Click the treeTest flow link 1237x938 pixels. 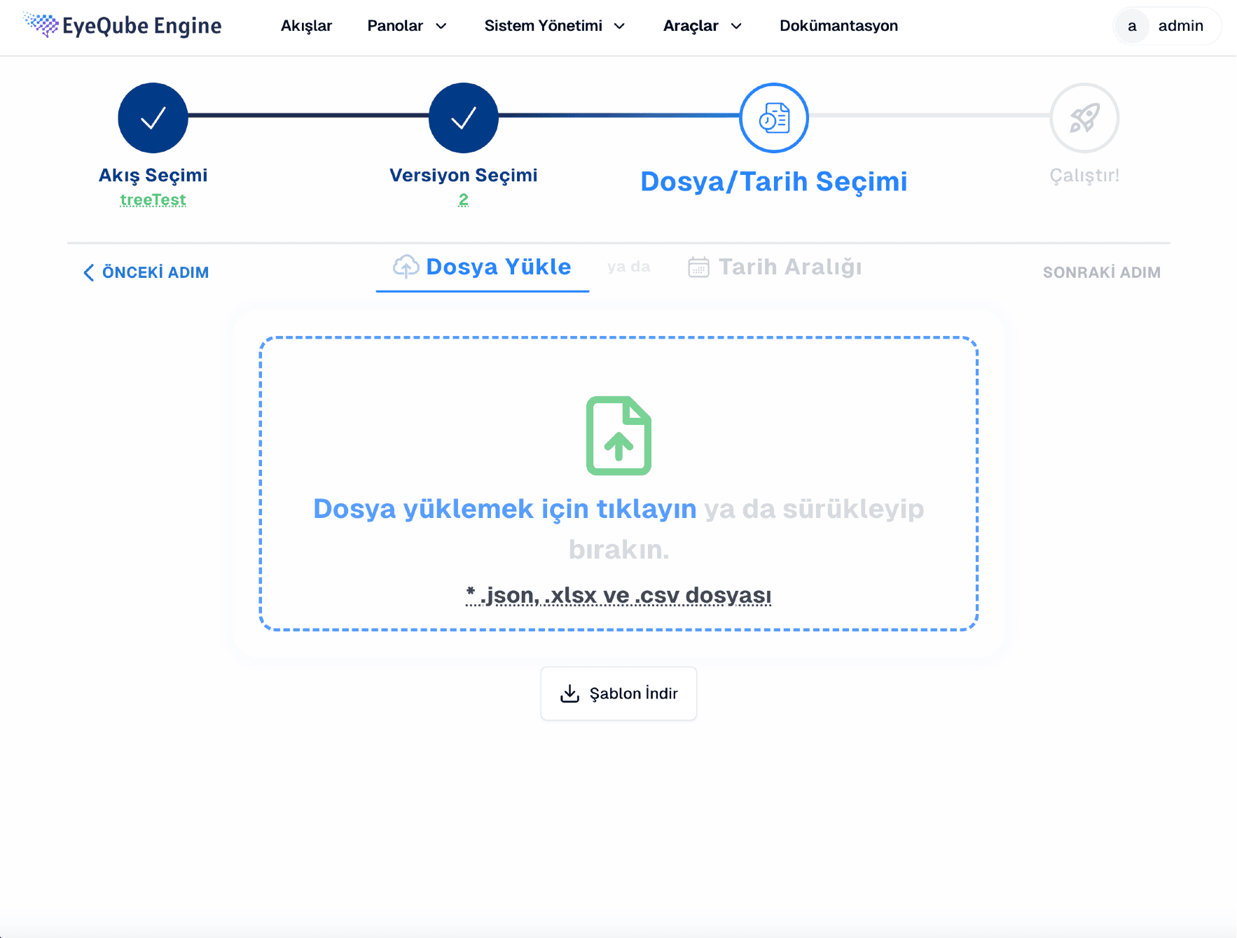[153, 200]
